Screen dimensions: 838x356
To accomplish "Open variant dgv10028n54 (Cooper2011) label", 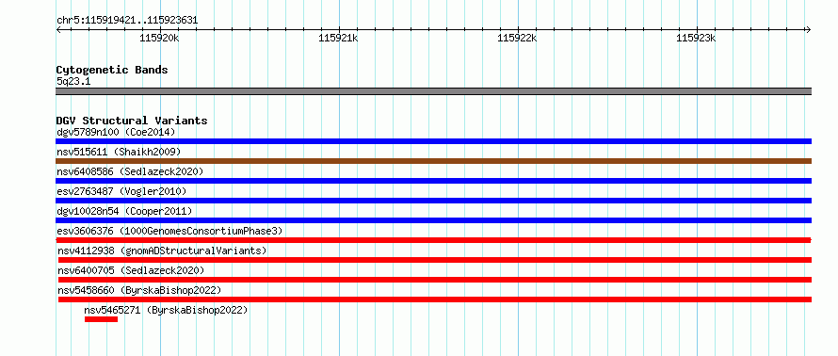I will tap(124, 211).
